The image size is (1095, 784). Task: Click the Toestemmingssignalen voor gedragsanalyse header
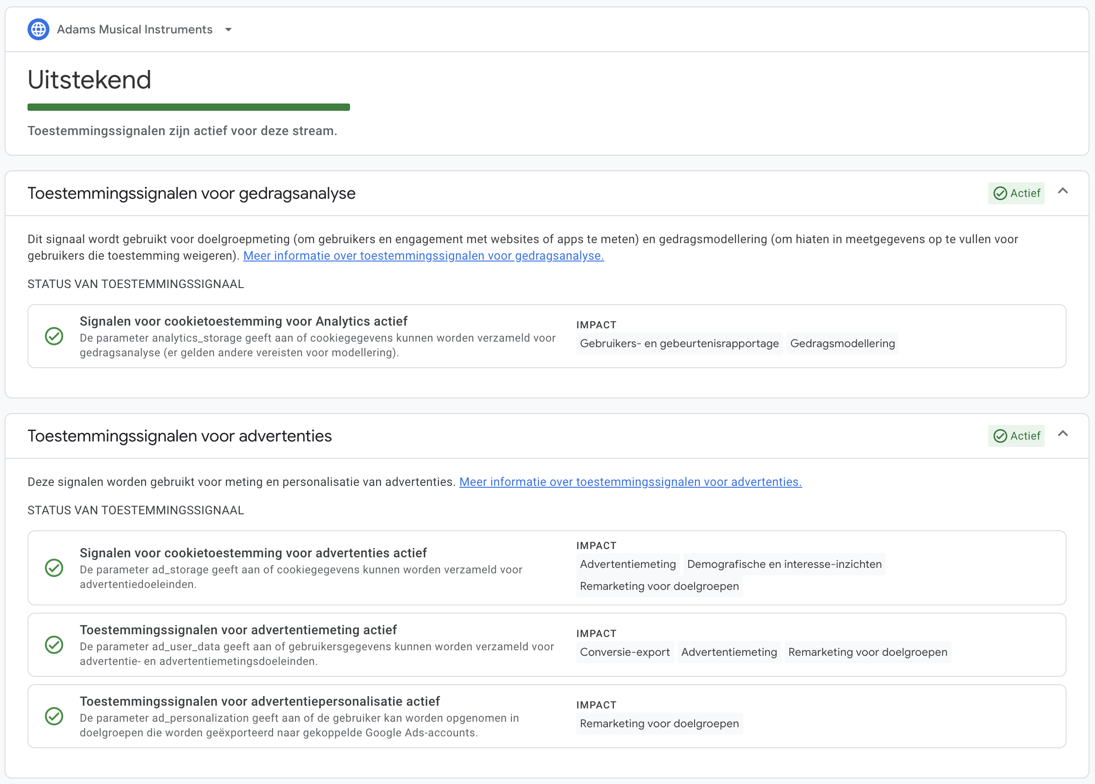[191, 193]
